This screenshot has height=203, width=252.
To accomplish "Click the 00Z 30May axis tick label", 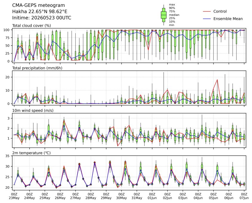I will 122,196.
